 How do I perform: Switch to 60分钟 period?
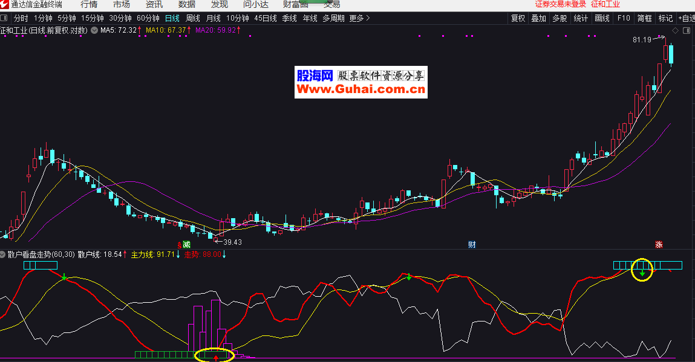(x=148, y=18)
